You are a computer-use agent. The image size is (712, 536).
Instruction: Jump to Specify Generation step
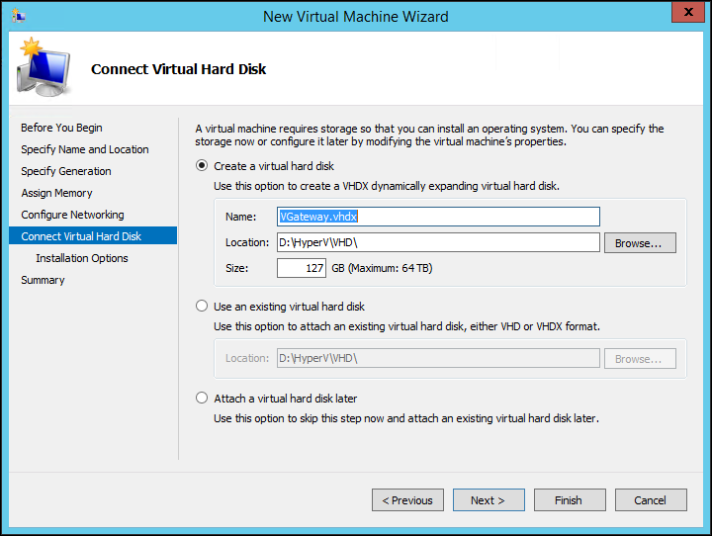[66, 171]
